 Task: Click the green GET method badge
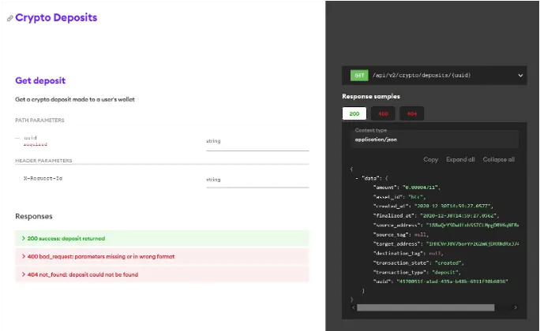[359, 76]
